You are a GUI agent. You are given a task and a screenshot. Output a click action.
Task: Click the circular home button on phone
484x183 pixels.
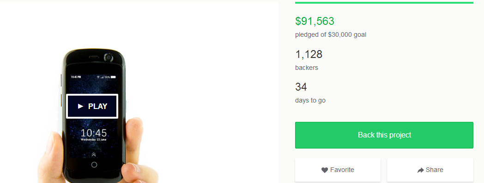click(x=94, y=165)
